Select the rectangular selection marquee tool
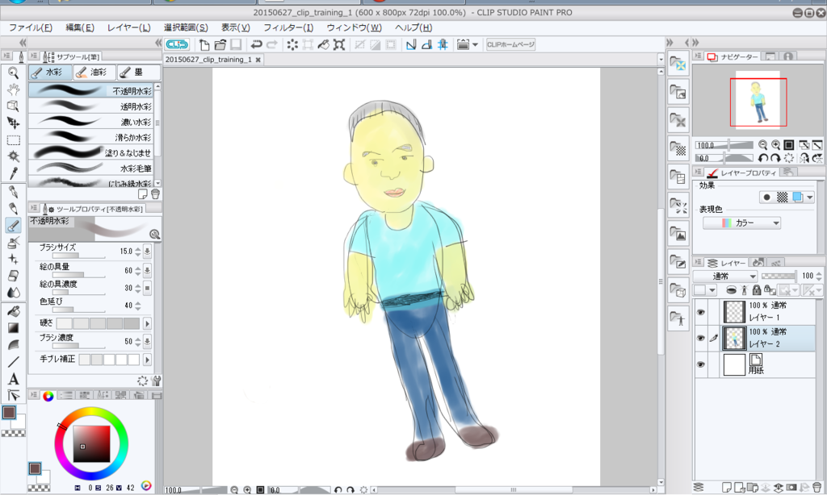This screenshot has width=827, height=495. 13,140
